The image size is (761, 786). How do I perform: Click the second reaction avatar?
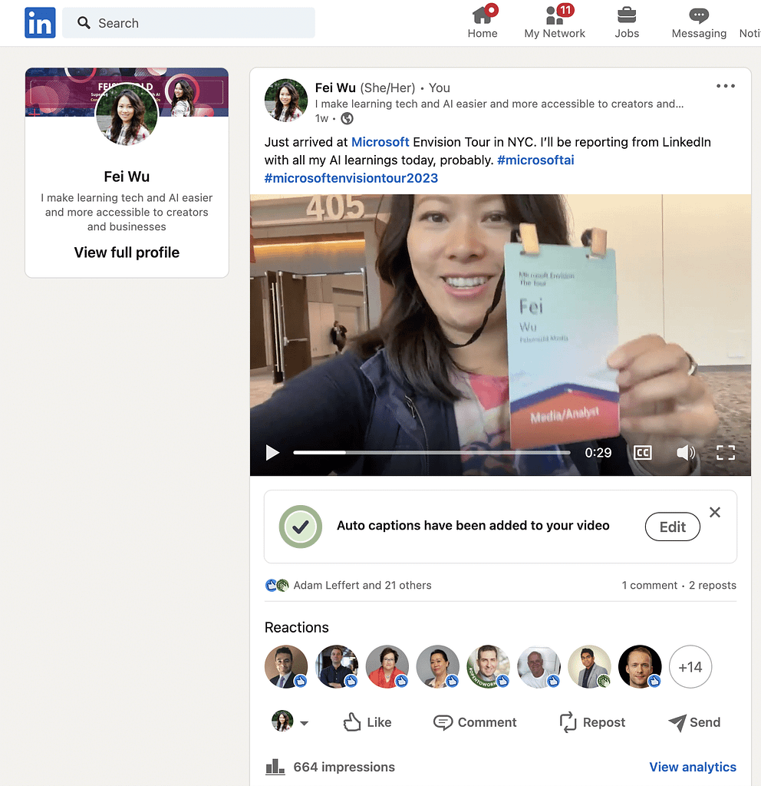(x=337, y=667)
